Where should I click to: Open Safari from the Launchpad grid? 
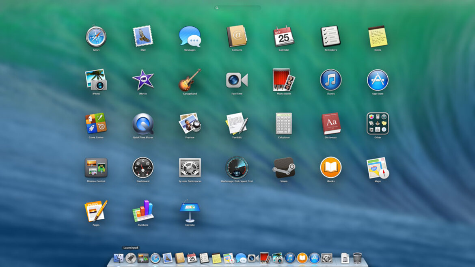coord(96,37)
